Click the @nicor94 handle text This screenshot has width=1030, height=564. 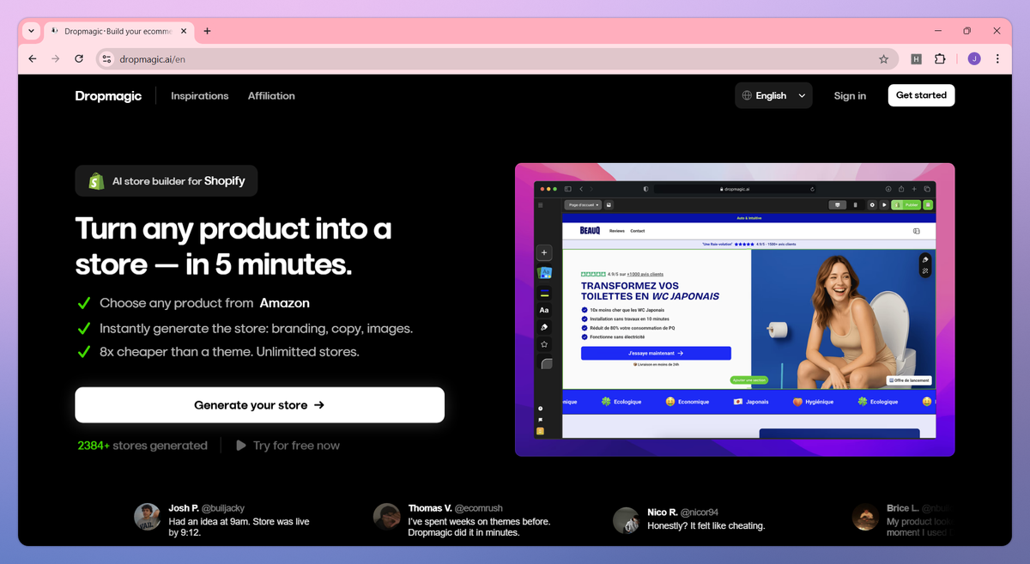(700, 512)
